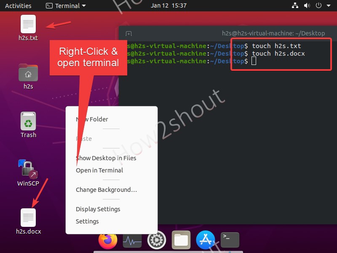Open System Monitor in the dock
337x253 pixels.
132,240
